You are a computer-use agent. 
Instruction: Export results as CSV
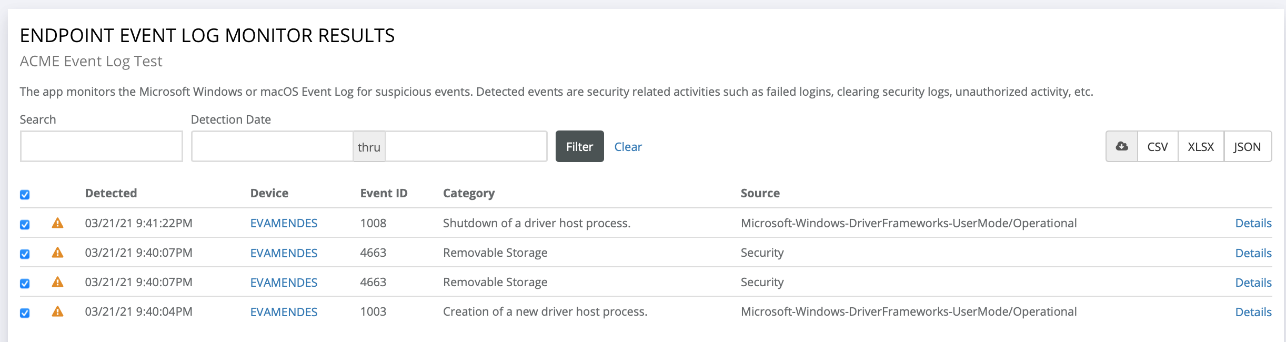point(1158,146)
